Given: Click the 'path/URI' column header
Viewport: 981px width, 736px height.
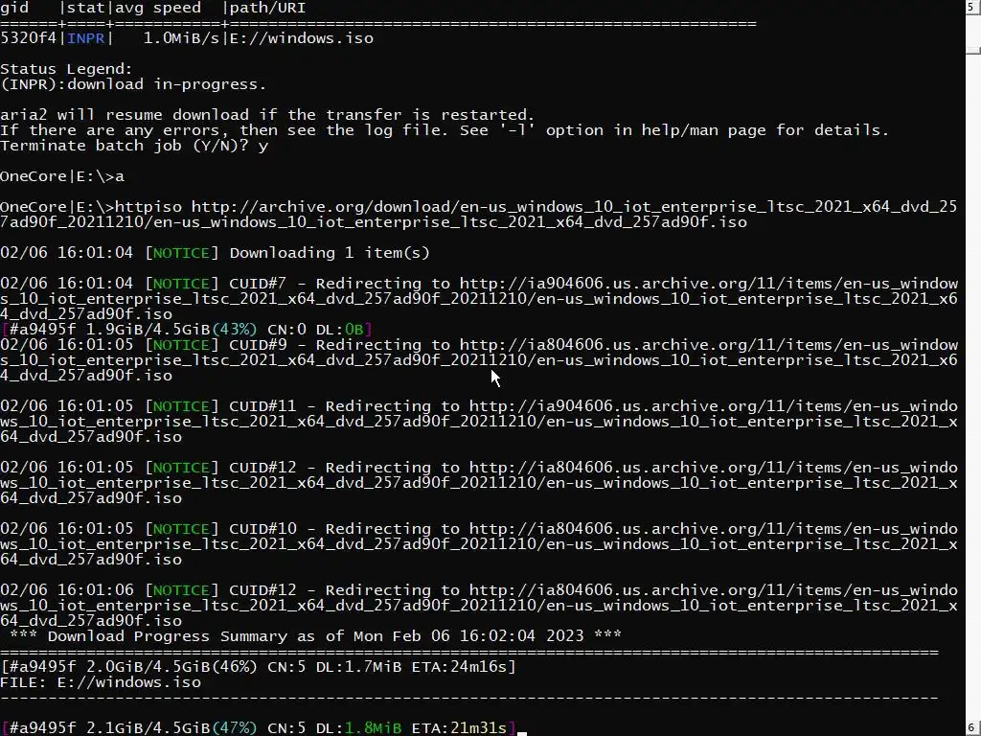Looking at the screenshot, I should (268, 8).
